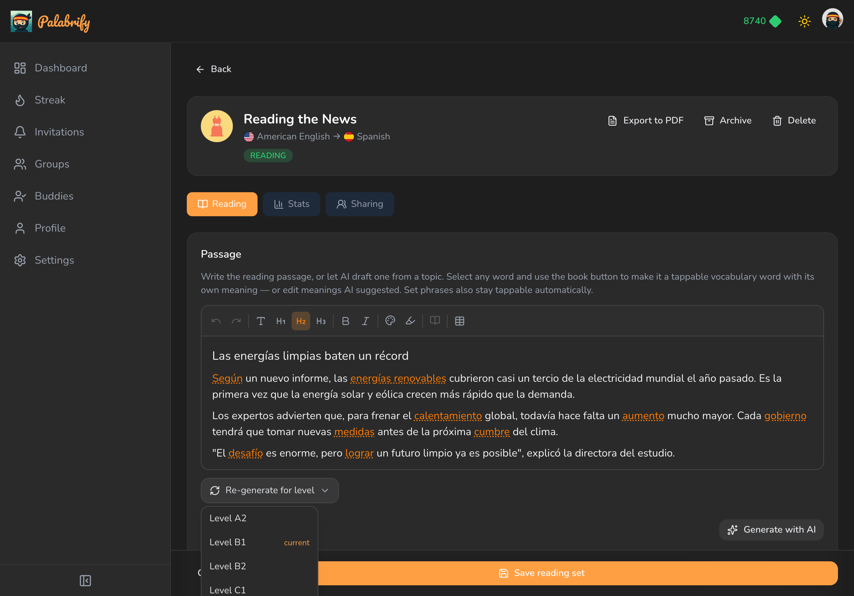The height and width of the screenshot is (596, 854).
Task: Open Invitations in the sidebar
Action: coord(85,132)
